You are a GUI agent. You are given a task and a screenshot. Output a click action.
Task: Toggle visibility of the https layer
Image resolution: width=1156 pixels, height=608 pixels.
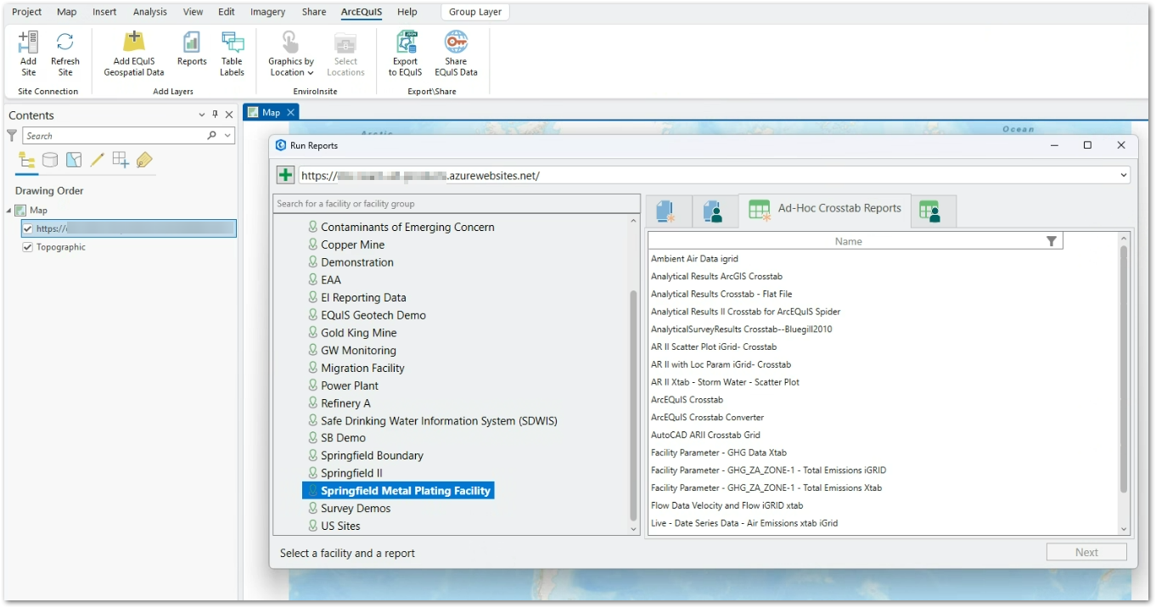pyautogui.click(x=28, y=228)
